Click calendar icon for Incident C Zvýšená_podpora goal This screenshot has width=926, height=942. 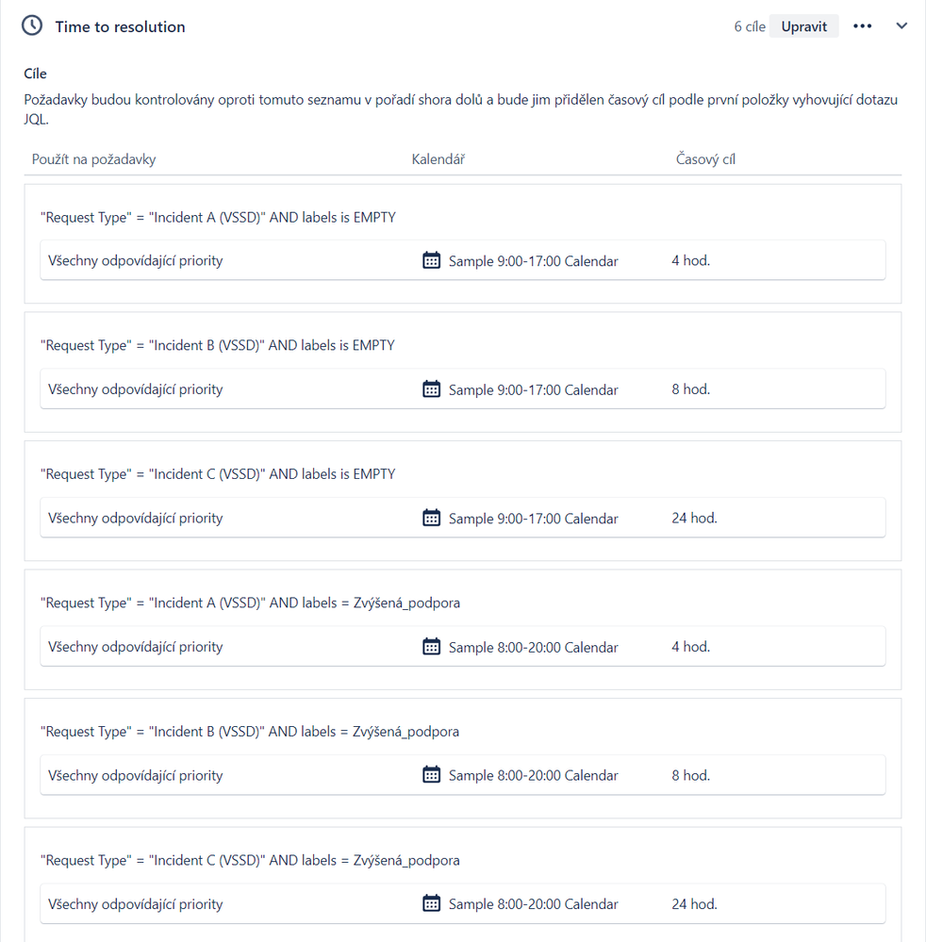pyautogui.click(x=431, y=904)
